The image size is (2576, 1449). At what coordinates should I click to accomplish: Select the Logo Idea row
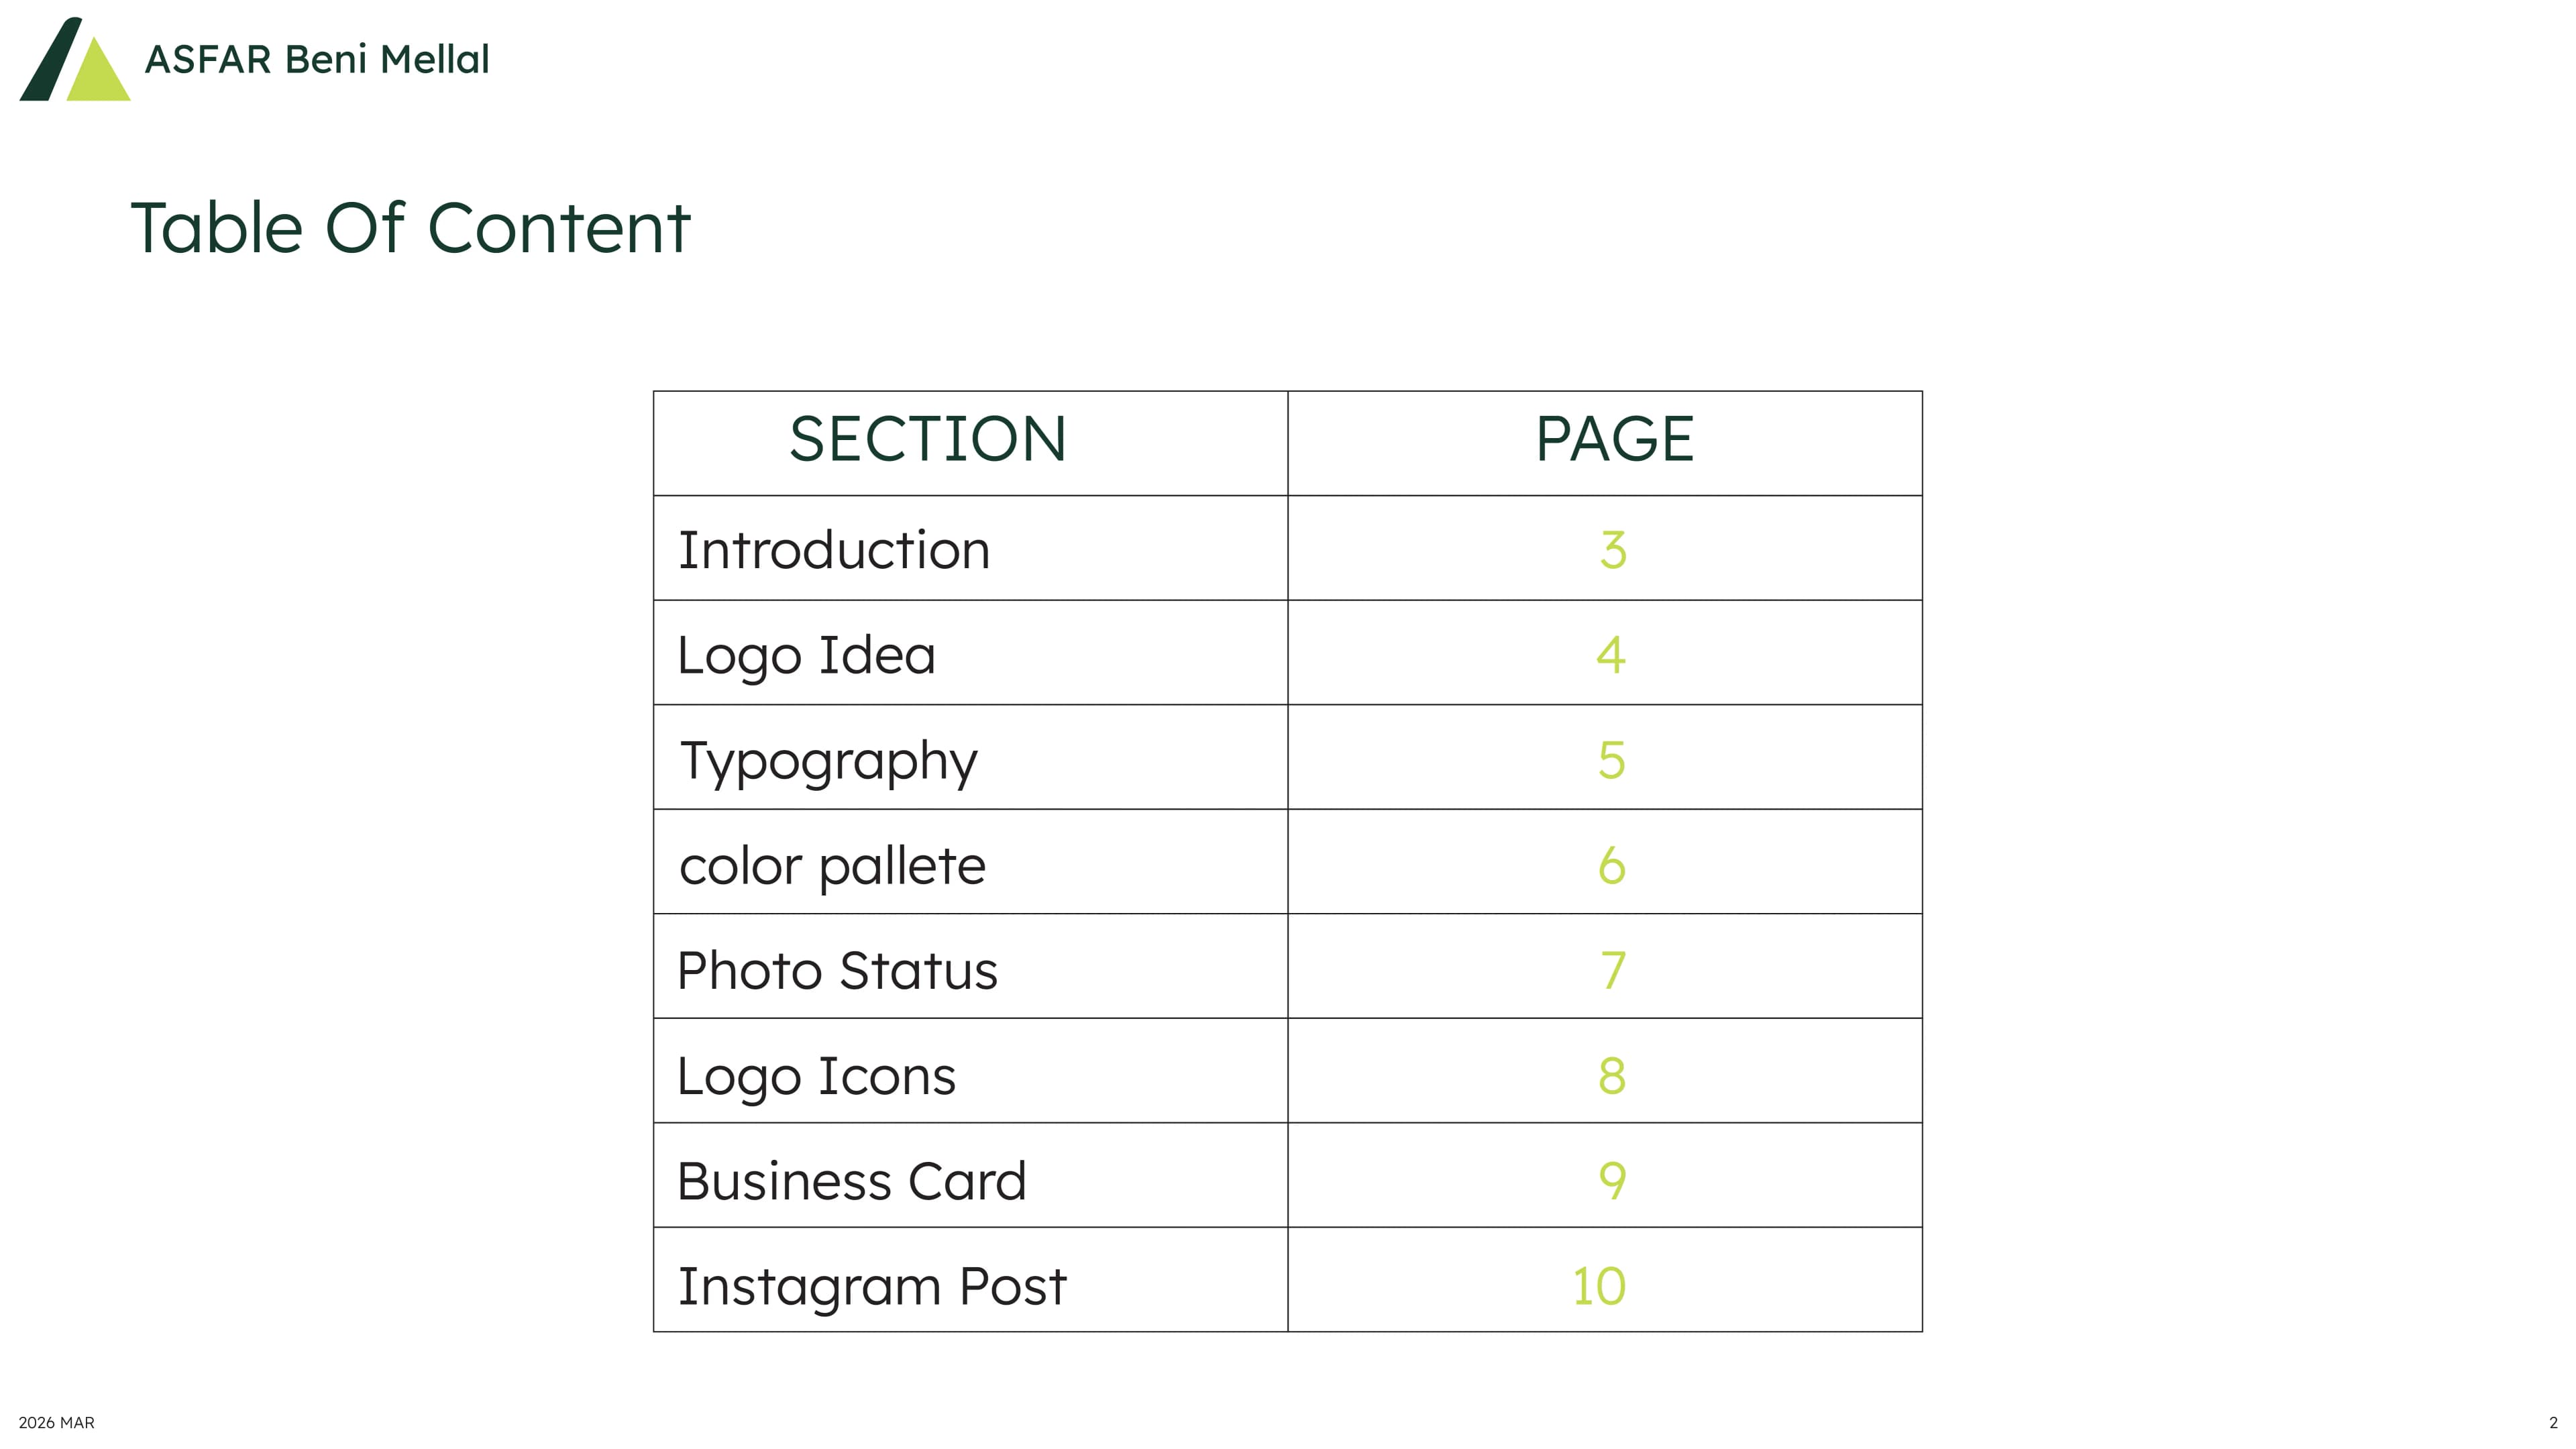click(806, 655)
